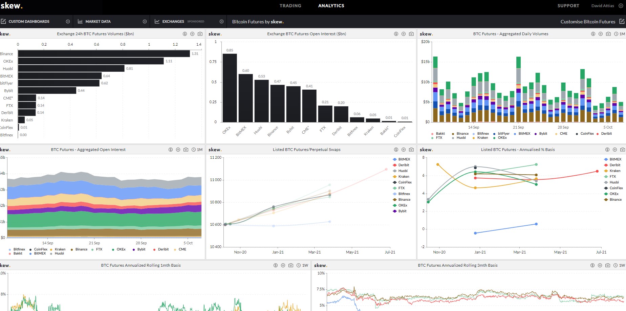Image resolution: width=626 pixels, height=311 pixels.
Task: Open the settings gear beside David Attias
Action: [621, 6]
